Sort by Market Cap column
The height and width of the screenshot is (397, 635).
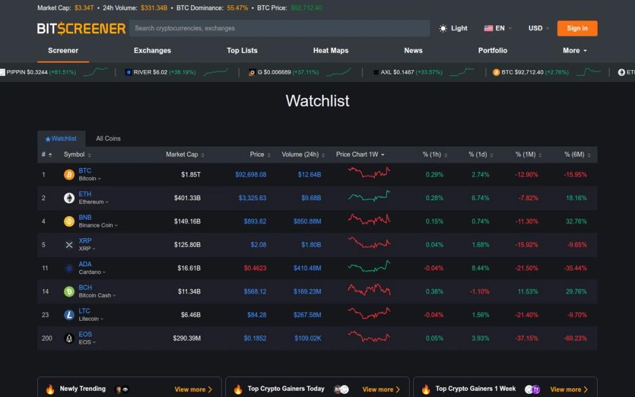(185, 155)
